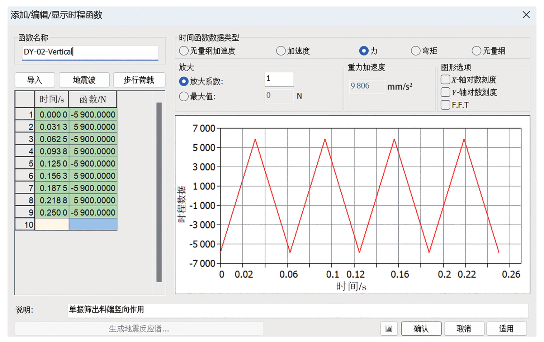544x342 pixels.
Task: Toggle the F.F.T checkbox
Action: pos(445,105)
